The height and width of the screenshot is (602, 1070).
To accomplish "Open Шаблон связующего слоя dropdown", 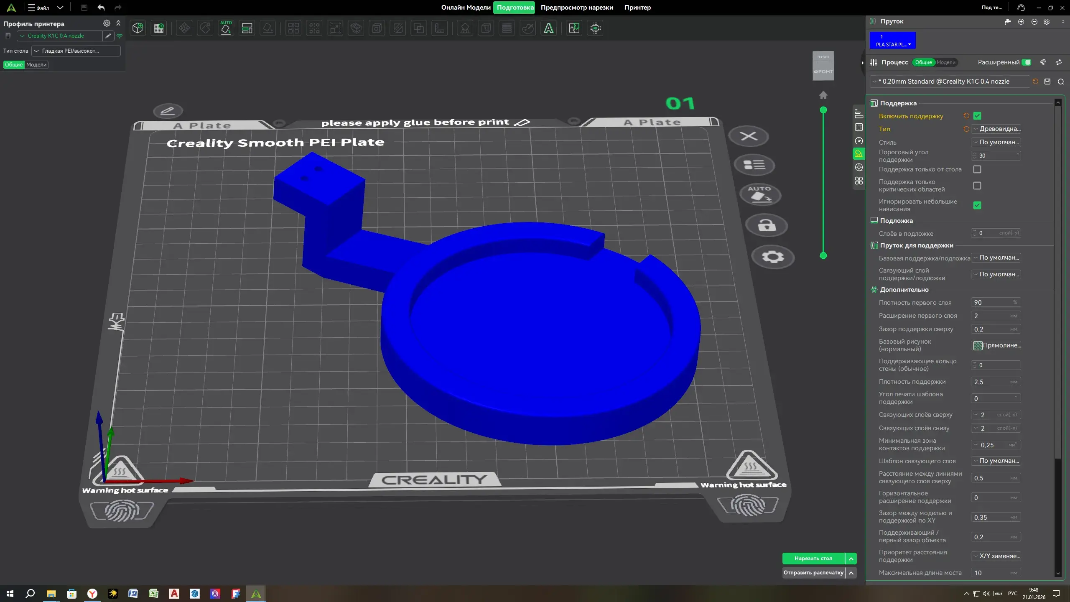I will [x=996, y=461].
